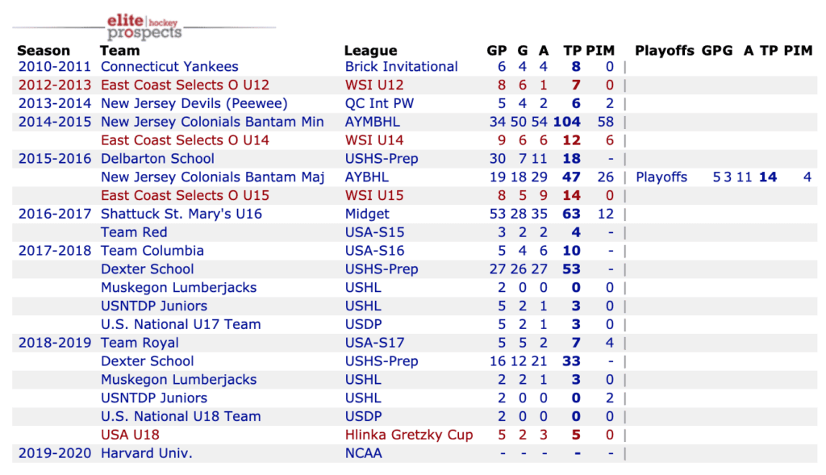The height and width of the screenshot is (475, 826).
Task: Select East Coast Selects O U12 team
Action: point(185,85)
